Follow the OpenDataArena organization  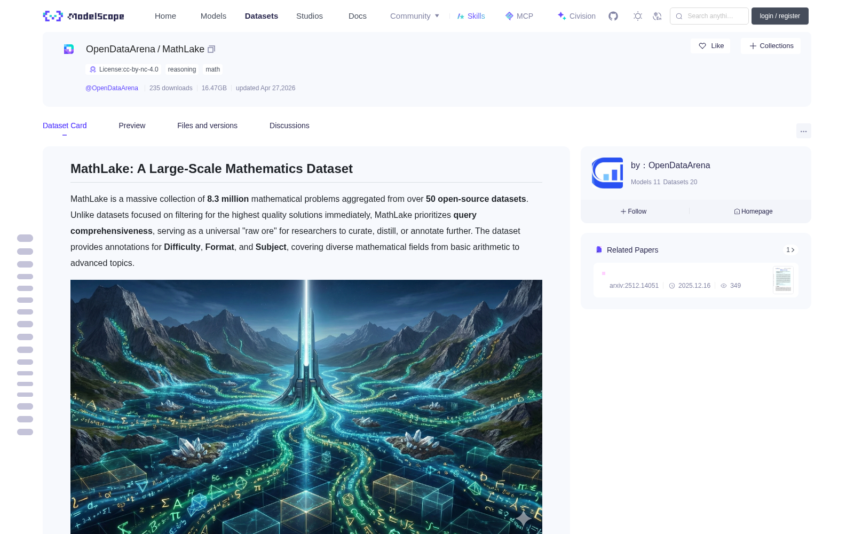(x=634, y=211)
